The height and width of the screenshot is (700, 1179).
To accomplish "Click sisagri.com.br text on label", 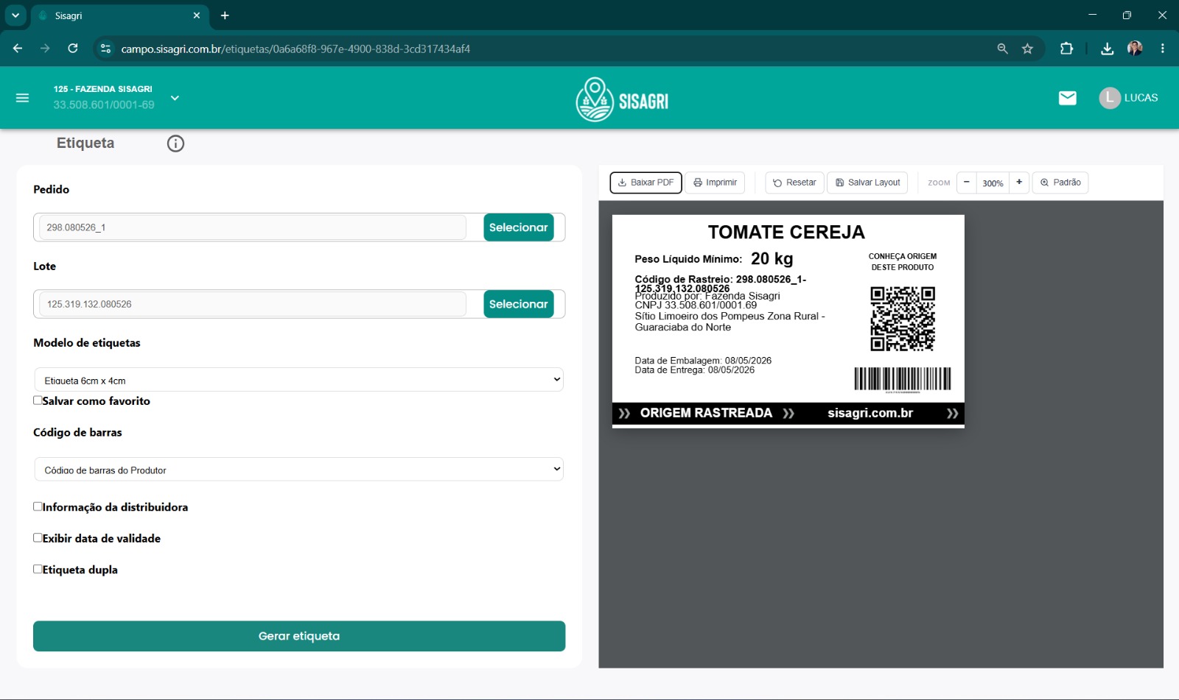I will tap(870, 413).
